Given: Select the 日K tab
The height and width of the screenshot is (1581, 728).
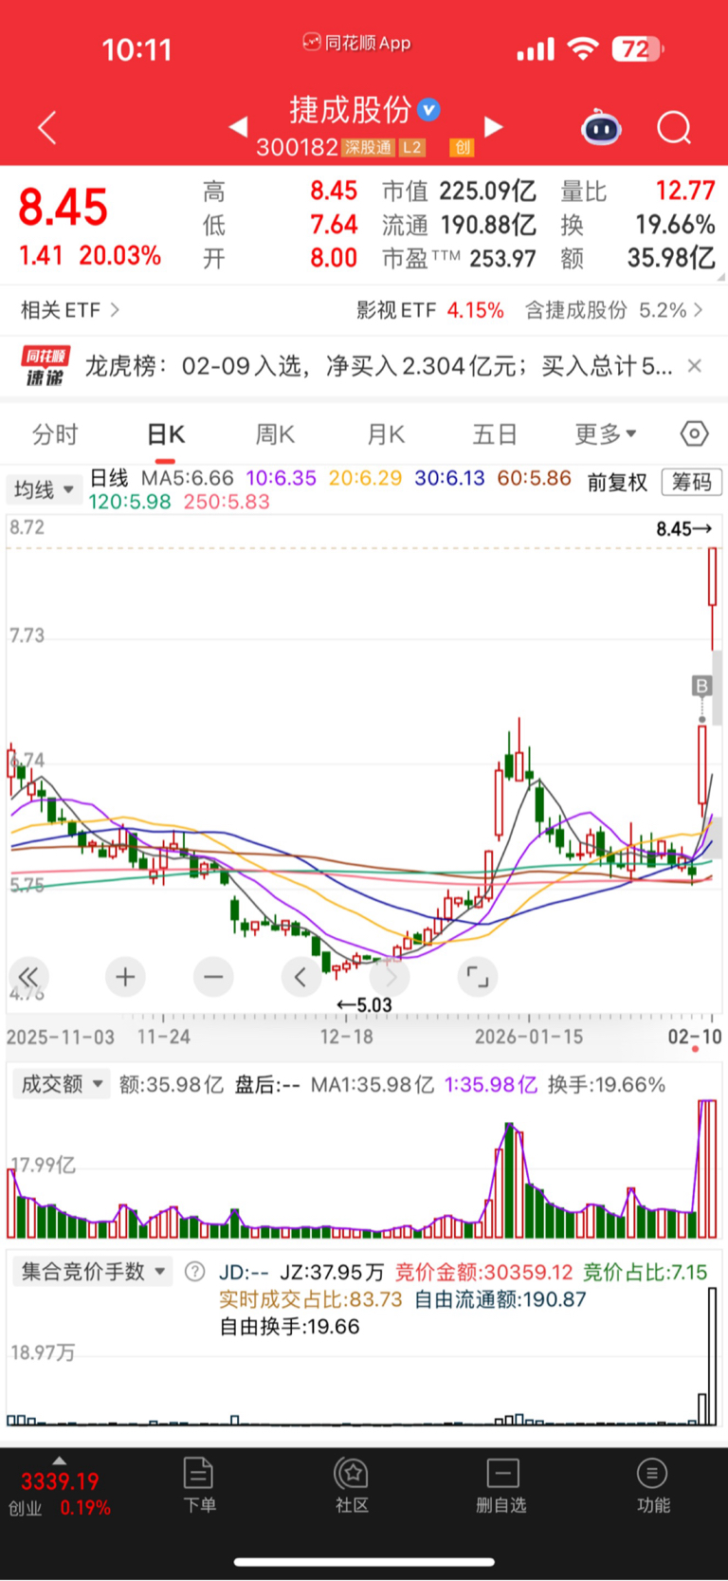Looking at the screenshot, I should pyautogui.click(x=166, y=434).
